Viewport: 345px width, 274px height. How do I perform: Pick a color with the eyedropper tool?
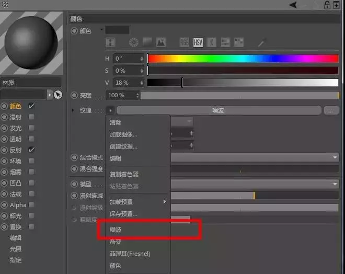pyautogui.click(x=262, y=42)
